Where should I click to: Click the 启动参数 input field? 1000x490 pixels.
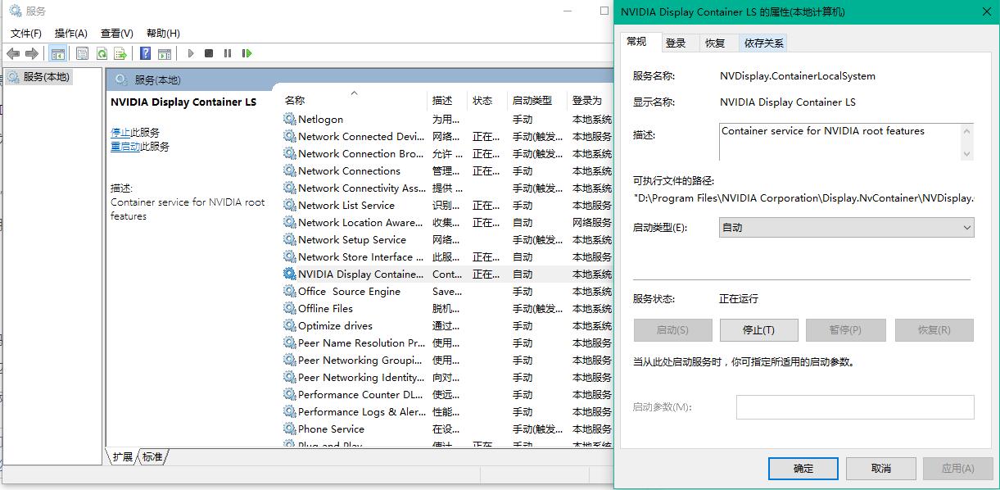pyautogui.click(x=854, y=407)
